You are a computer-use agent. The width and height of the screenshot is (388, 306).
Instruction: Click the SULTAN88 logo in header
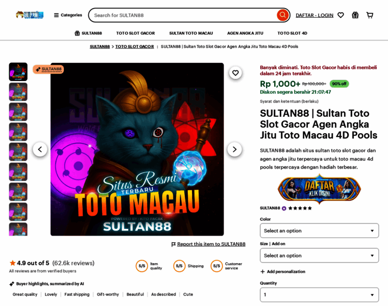tap(30, 15)
